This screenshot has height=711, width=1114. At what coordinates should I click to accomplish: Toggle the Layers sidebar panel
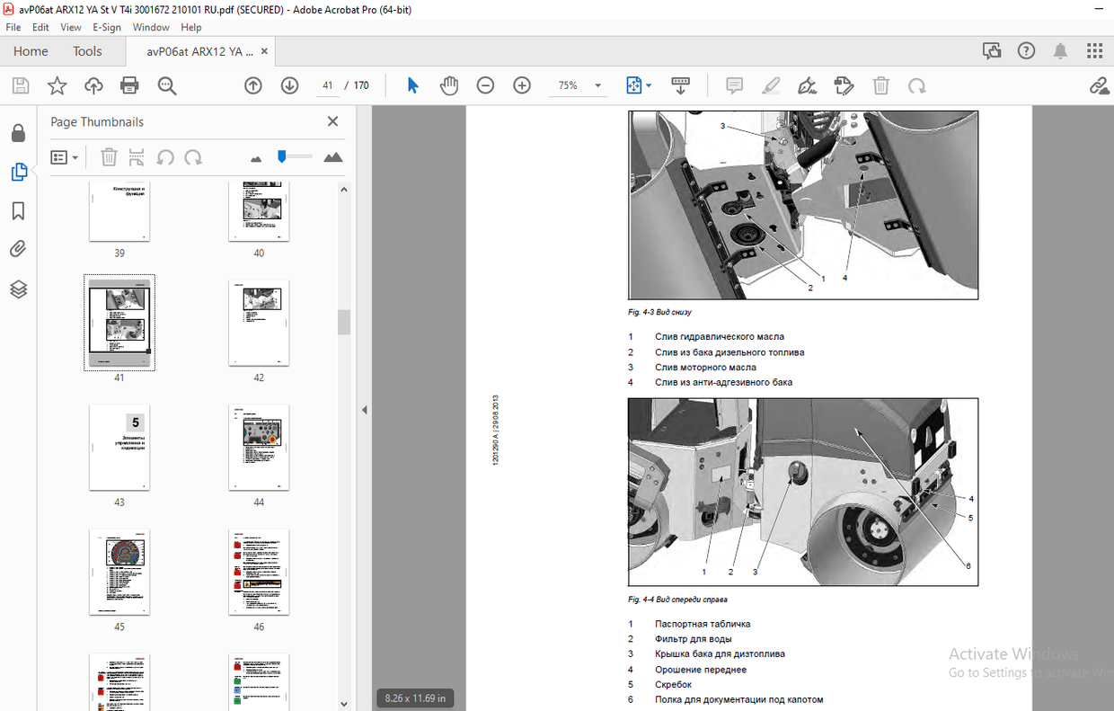pyautogui.click(x=18, y=289)
